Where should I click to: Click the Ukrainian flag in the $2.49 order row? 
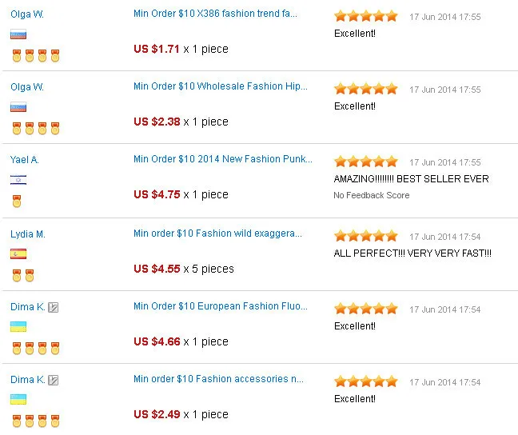coord(18,400)
